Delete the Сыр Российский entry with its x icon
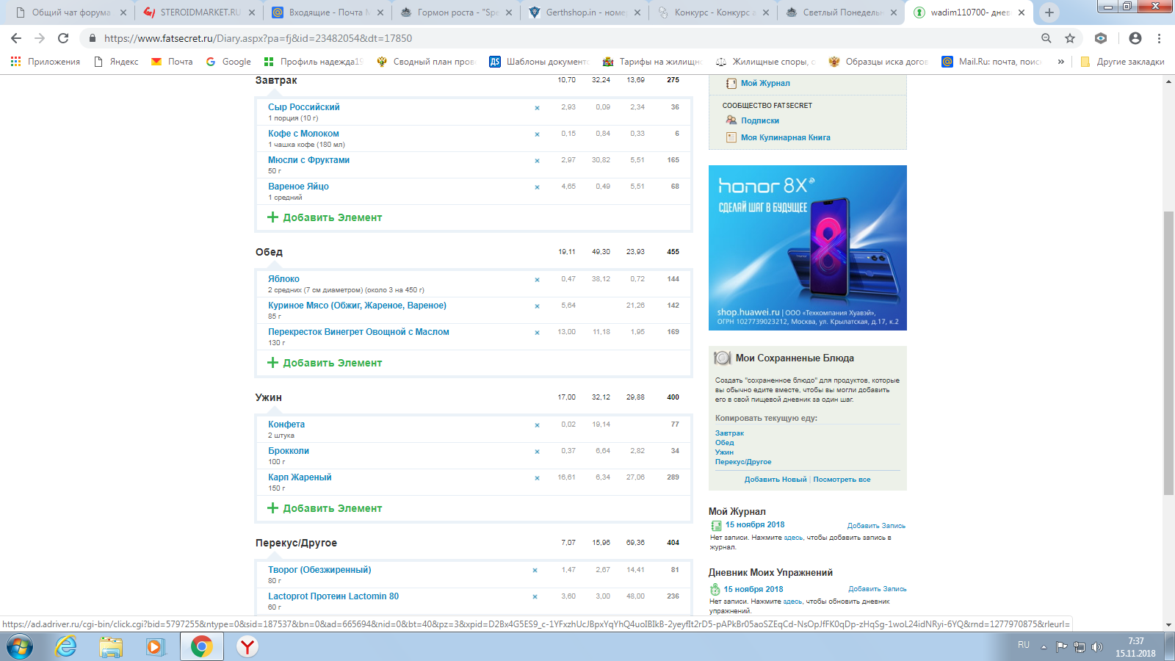This screenshot has height=661, width=1175. click(x=537, y=108)
